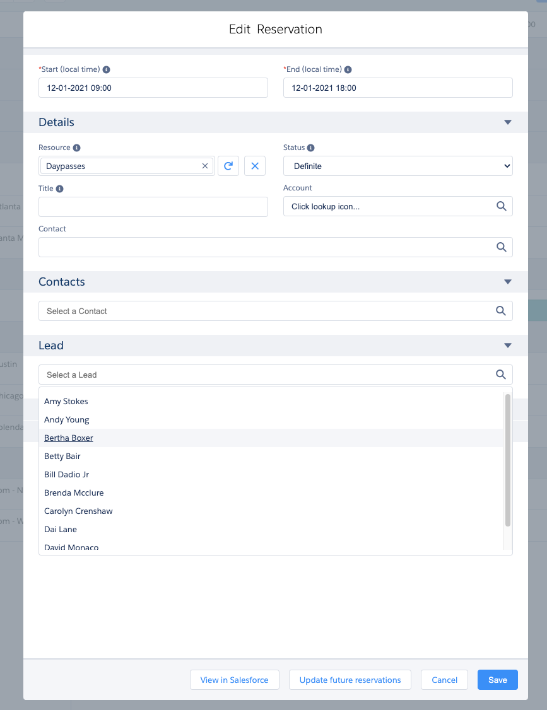Click the Account lookup search icon
This screenshot has height=710, width=547.
point(501,206)
